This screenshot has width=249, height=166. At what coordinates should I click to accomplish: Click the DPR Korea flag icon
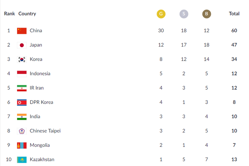[22, 102]
